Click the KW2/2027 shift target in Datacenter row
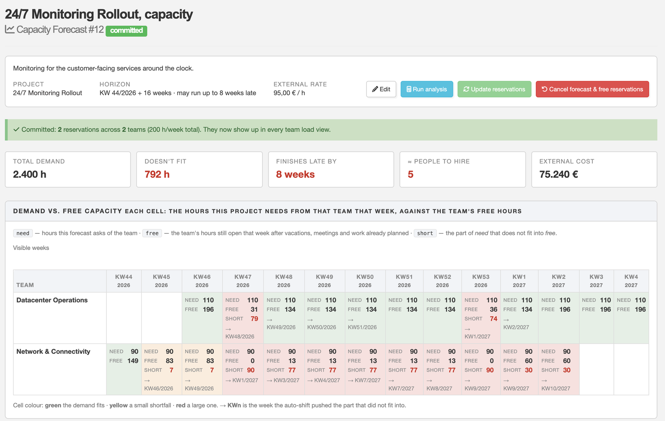This screenshot has width=665, height=421. (x=516, y=328)
